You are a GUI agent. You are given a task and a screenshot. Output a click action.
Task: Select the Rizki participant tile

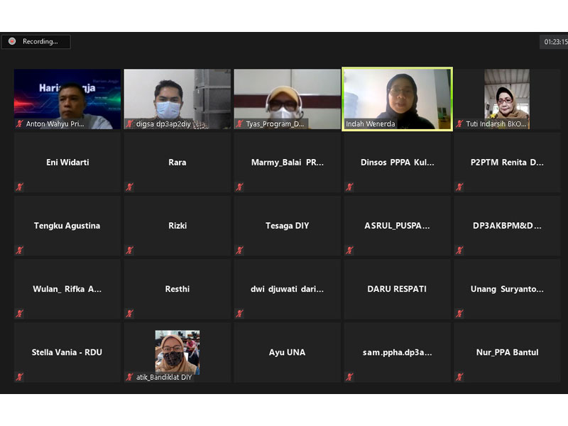(177, 226)
